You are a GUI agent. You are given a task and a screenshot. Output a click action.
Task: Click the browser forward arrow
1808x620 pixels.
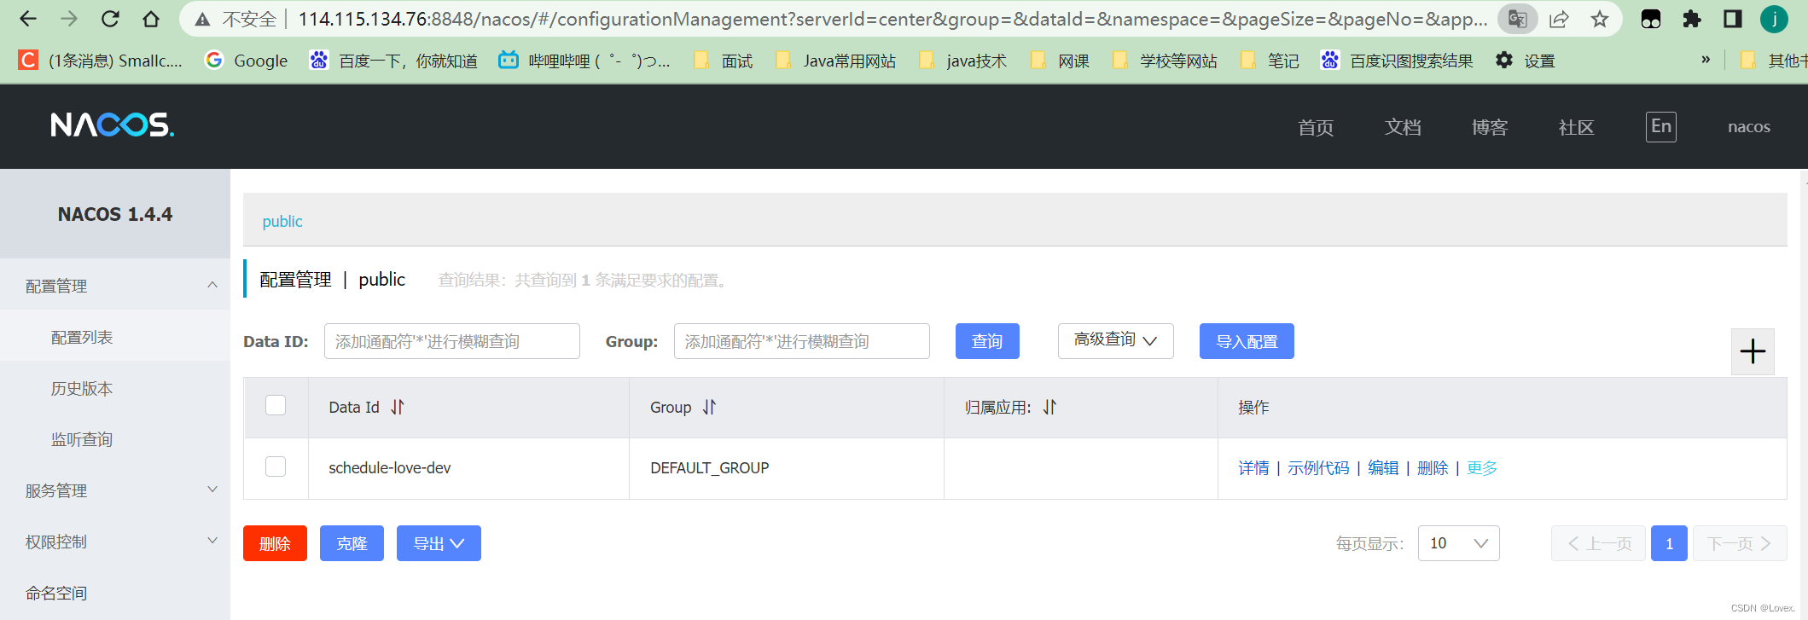coord(69,19)
